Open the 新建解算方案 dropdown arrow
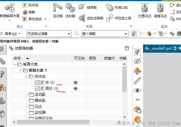Screen dimensions: 181x127 click(10, 20)
